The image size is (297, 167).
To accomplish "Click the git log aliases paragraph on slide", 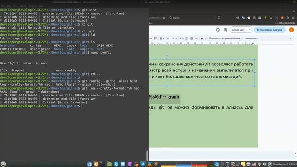I will click(201, 110).
